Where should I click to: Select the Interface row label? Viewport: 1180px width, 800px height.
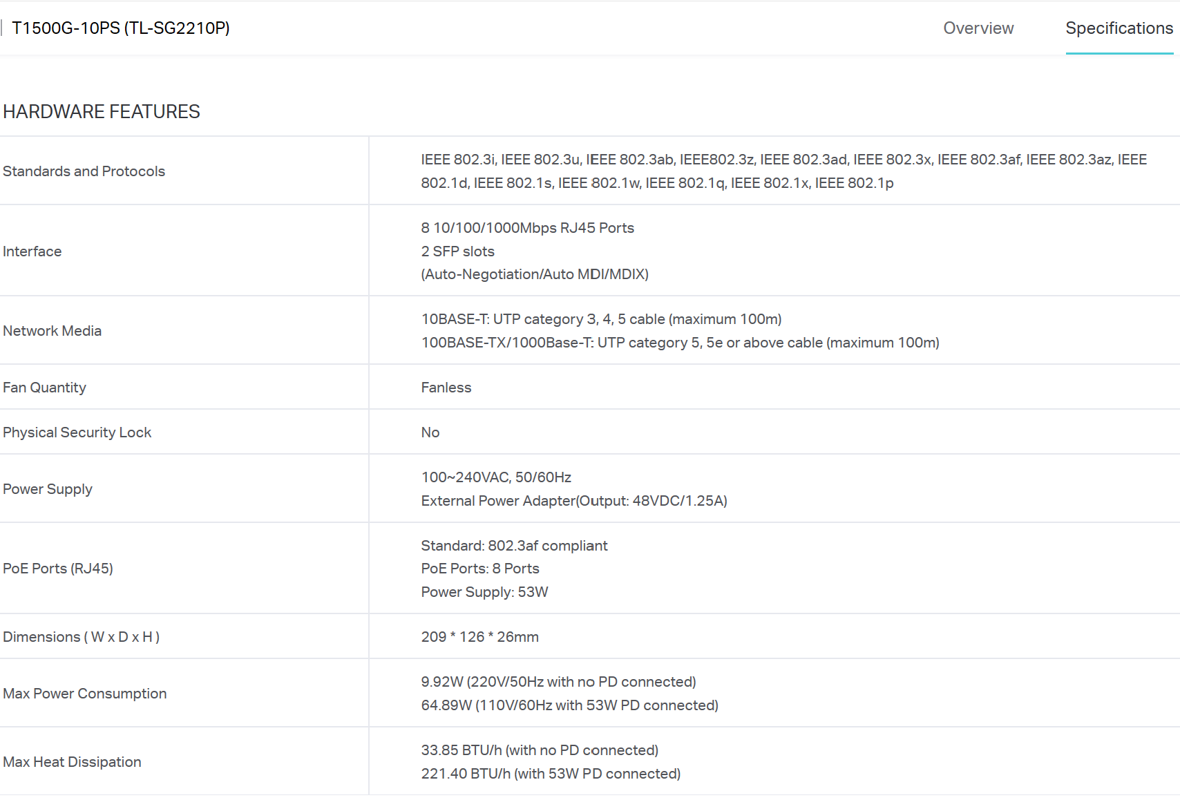tap(32, 251)
